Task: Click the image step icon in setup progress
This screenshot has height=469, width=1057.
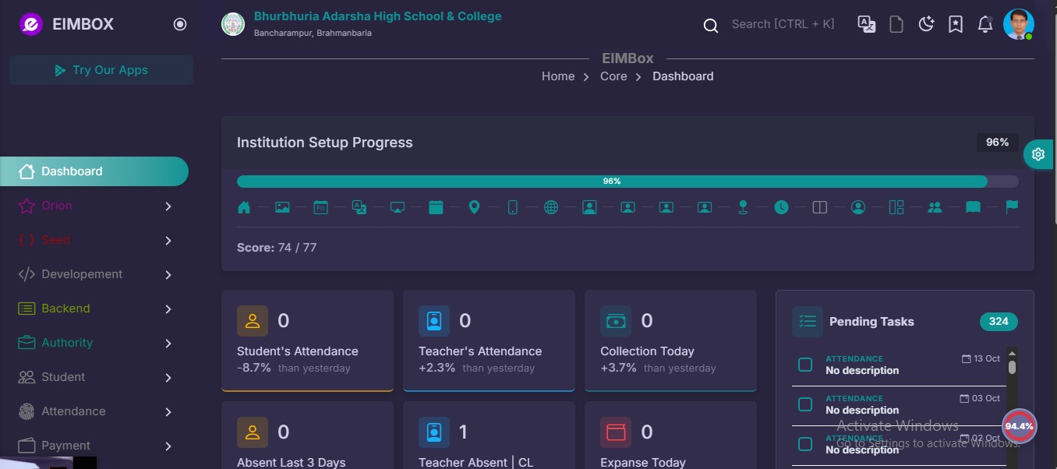Action: click(x=282, y=208)
